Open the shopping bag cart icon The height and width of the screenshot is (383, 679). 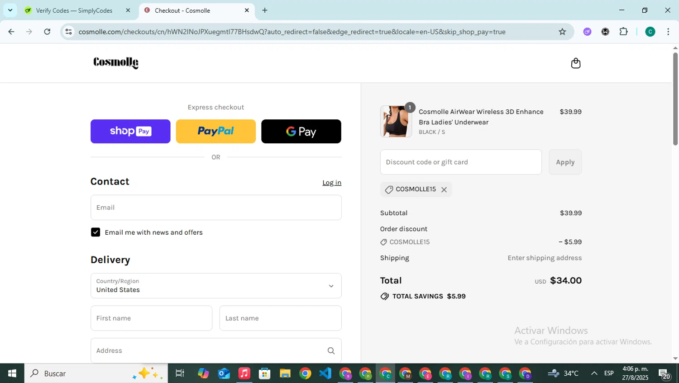(x=575, y=63)
